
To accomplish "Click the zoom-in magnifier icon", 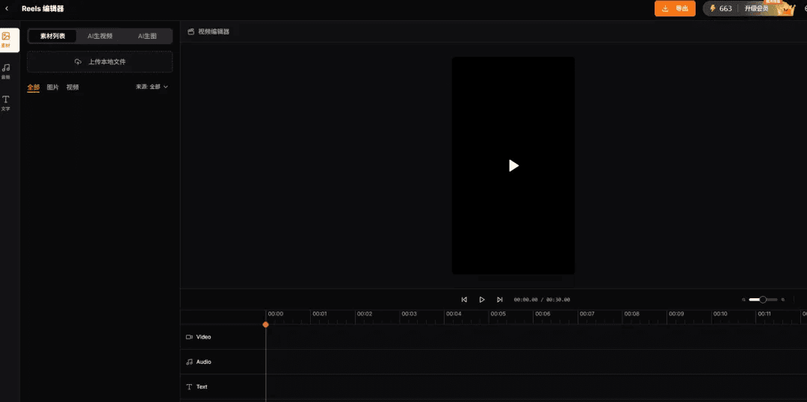I will [783, 300].
